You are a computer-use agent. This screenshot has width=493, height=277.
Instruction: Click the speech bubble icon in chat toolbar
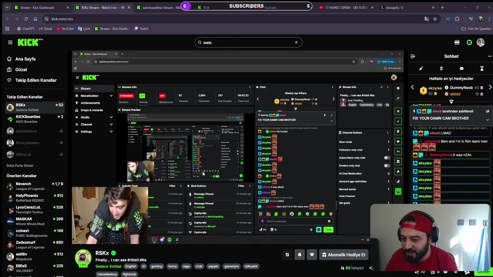click(461, 68)
